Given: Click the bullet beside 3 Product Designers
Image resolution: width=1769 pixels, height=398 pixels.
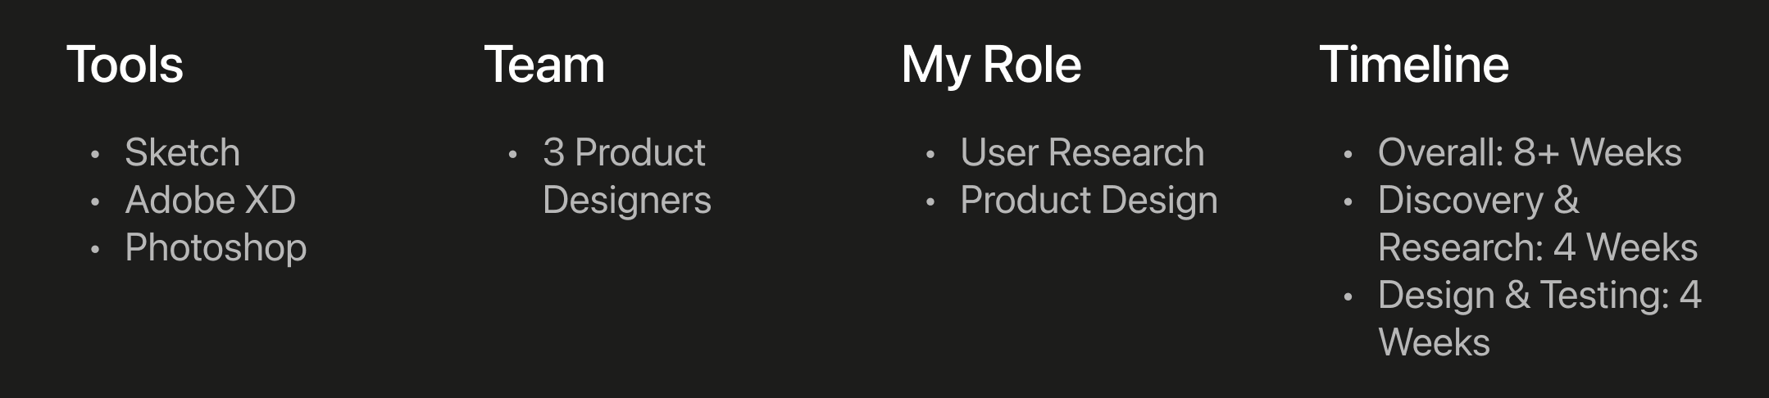Looking at the screenshot, I should click(x=513, y=154).
